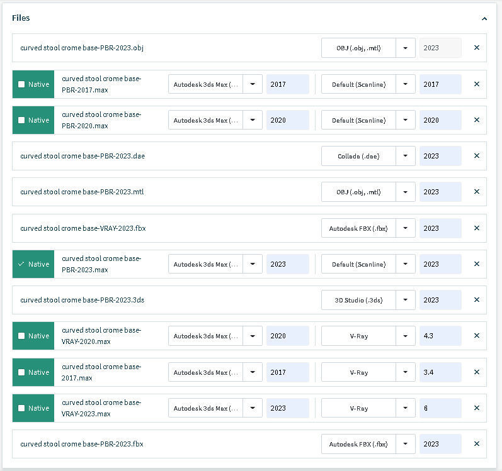Open Default (Scanline) dropdown for PBR-2017.max

[x=406, y=84]
